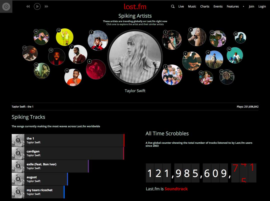This screenshot has height=201, width=270.
Task: Select artist bubble ranked 13
Action: click(218, 39)
